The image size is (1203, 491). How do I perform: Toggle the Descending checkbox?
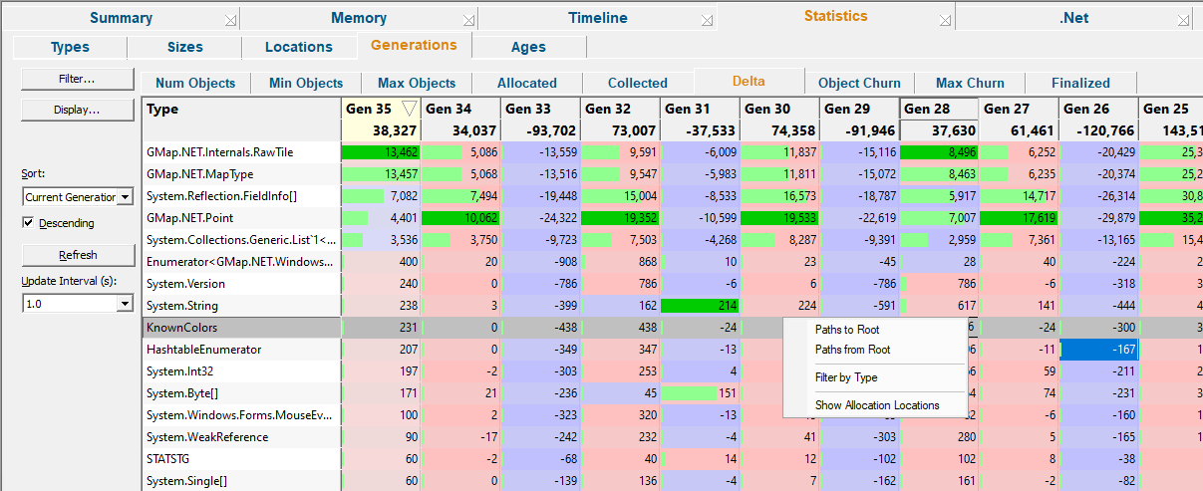28,223
